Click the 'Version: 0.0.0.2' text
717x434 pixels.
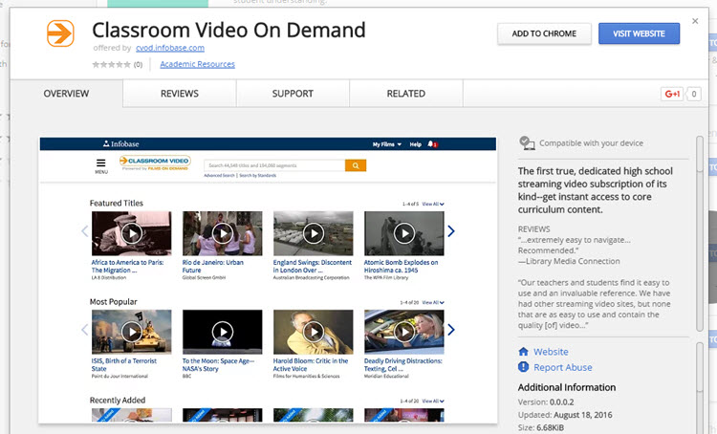(x=546, y=402)
